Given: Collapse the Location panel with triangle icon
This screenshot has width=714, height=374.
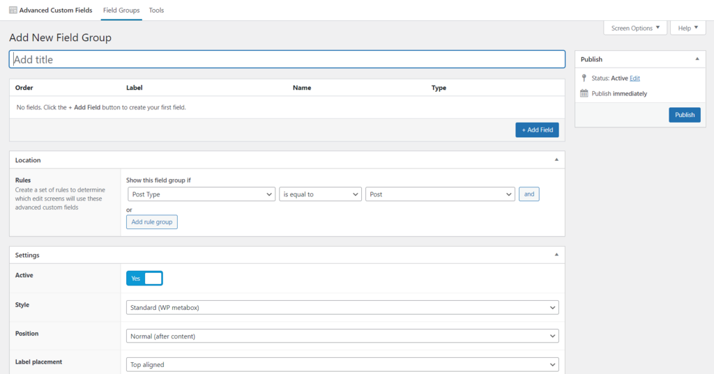Looking at the screenshot, I should 556,160.
